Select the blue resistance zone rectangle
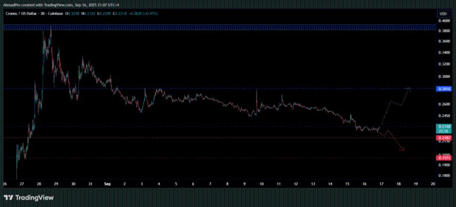The height and width of the screenshot is (207, 456). [x=220, y=28]
